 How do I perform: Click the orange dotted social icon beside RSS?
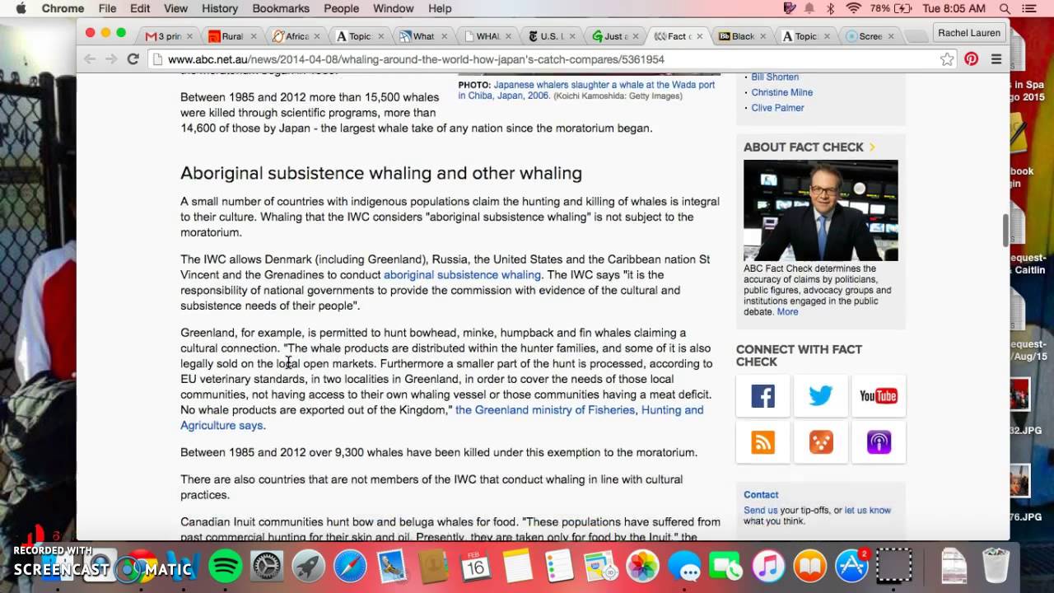click(821, 442)
